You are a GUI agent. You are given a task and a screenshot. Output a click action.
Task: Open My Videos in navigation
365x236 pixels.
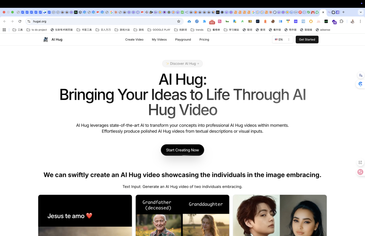tap(159, 40)
